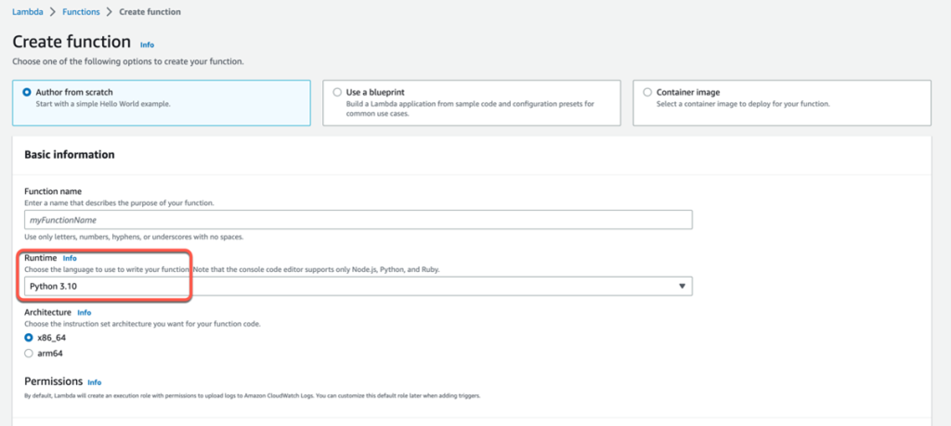Open the Info link next to Permissions

(95, 382)
